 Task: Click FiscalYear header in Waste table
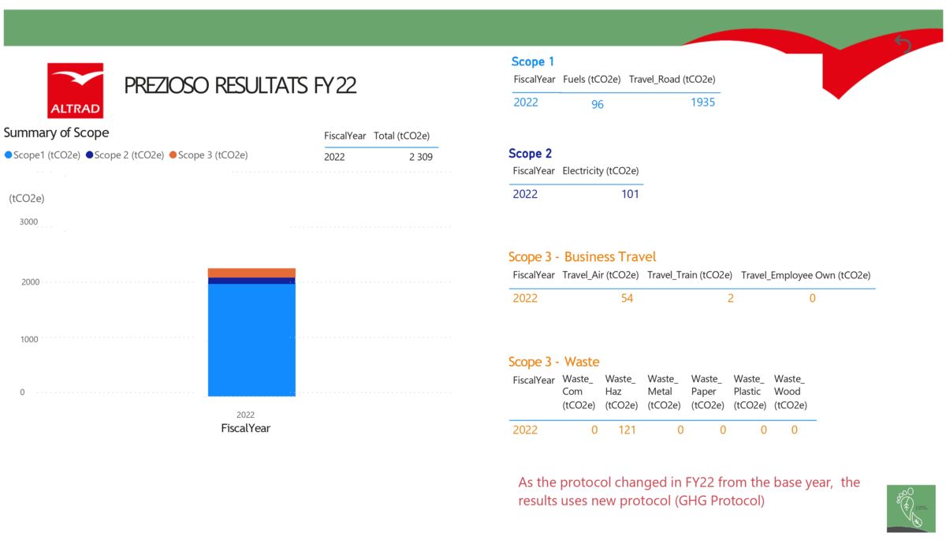click(534, 380)
